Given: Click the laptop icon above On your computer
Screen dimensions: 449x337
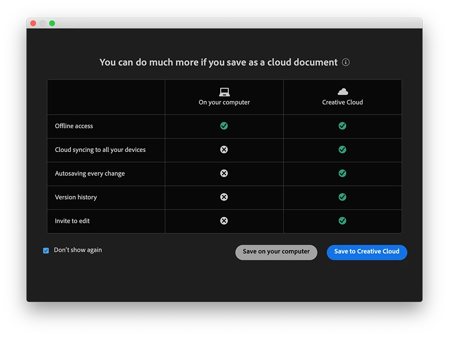Looking at the screenshot, I should tap(224, 92).
